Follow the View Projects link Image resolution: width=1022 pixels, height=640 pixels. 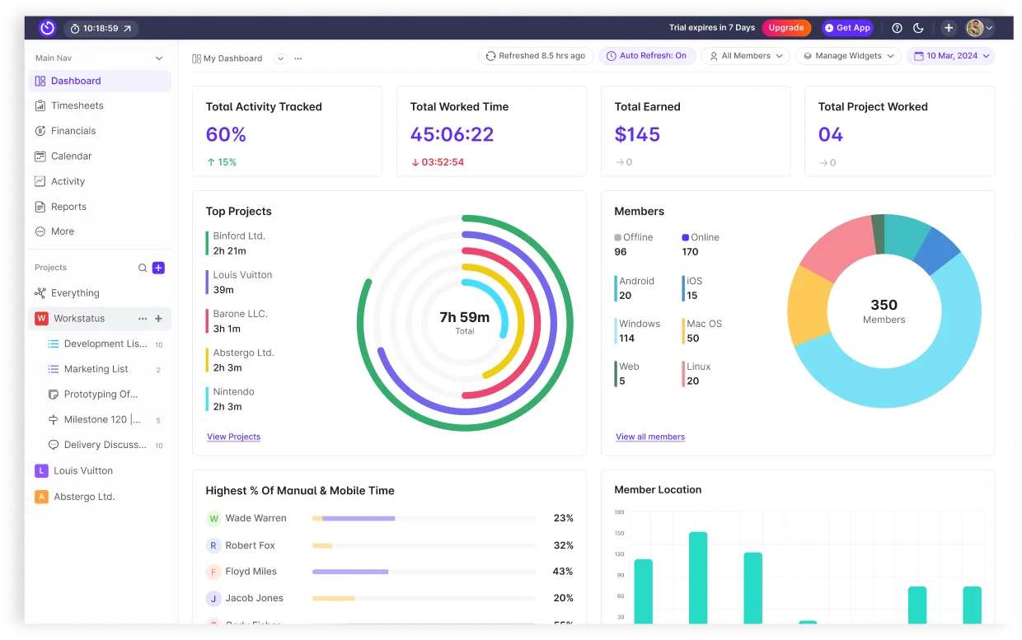233,437
